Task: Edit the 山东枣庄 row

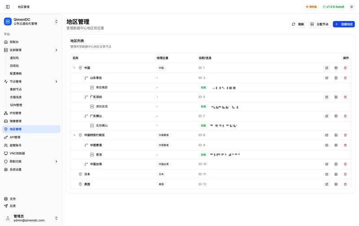Action: pos(327,78)
